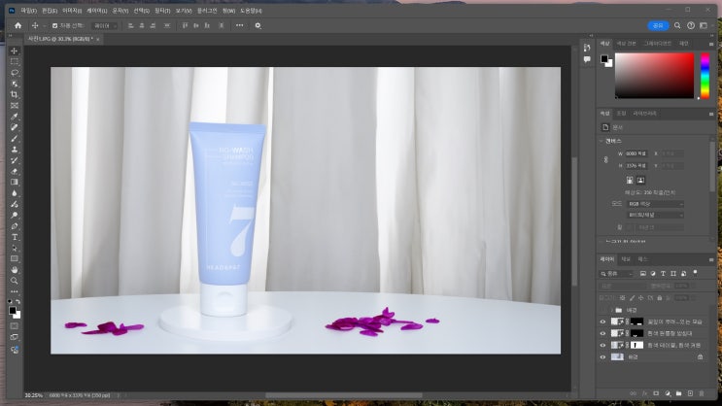Select the Pen tool
The width and height of the screenshot is (722, 406).
(x=15, y=226)
